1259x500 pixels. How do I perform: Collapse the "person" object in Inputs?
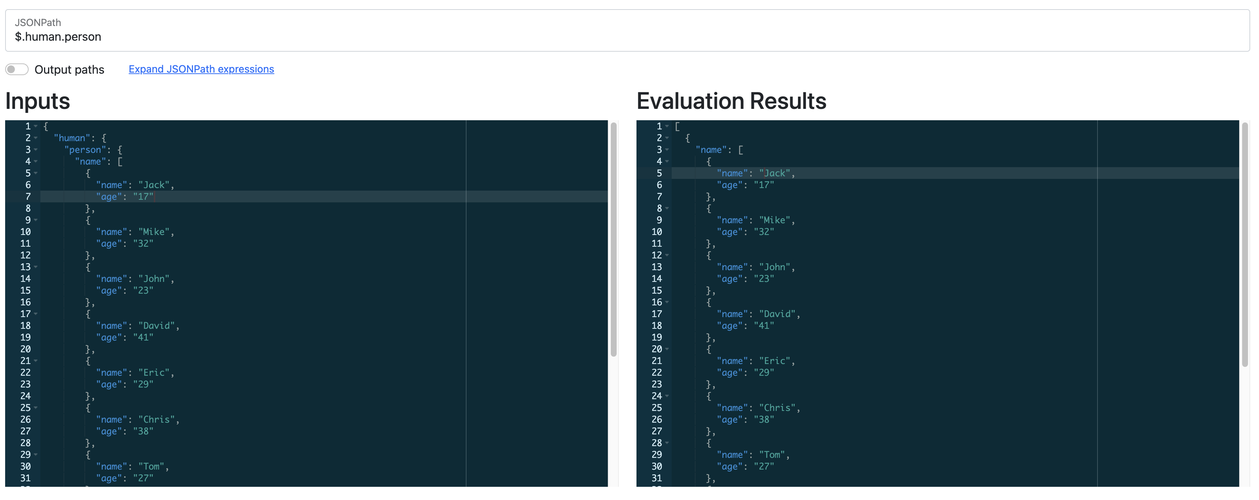pyautogui.click(x=36, y=150)
